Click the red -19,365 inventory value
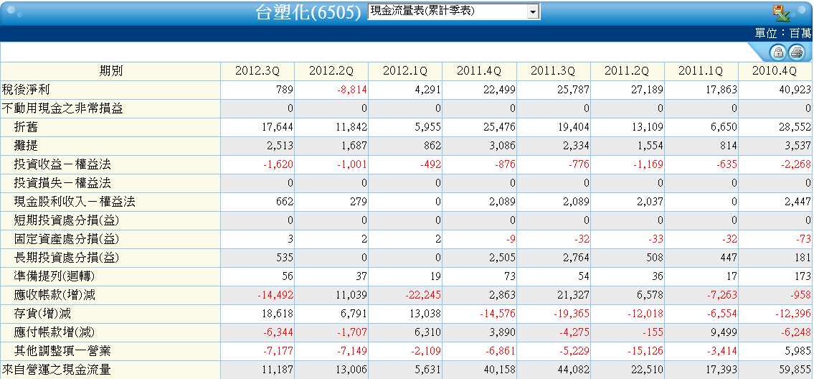814x379 pixels. pyautogui.click(x=572, y=314)
